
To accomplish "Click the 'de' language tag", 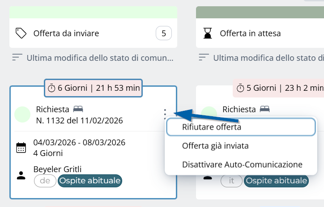I will pyautogui.click(x=45, y=181).
